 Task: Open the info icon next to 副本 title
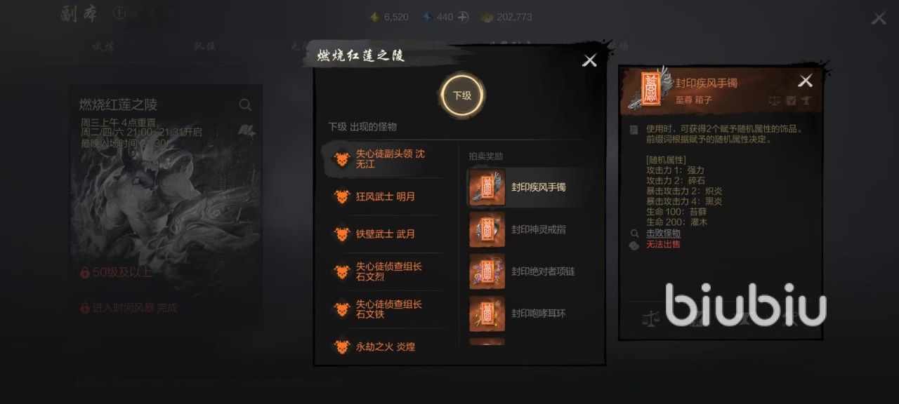(119, 13)
